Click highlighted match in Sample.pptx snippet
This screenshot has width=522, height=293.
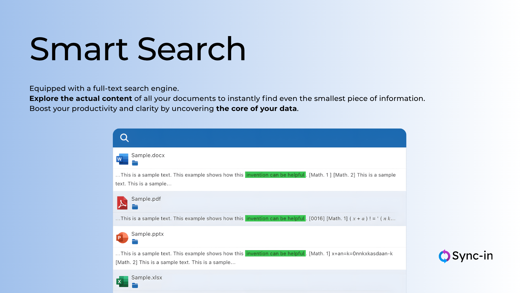pos(275,253)
